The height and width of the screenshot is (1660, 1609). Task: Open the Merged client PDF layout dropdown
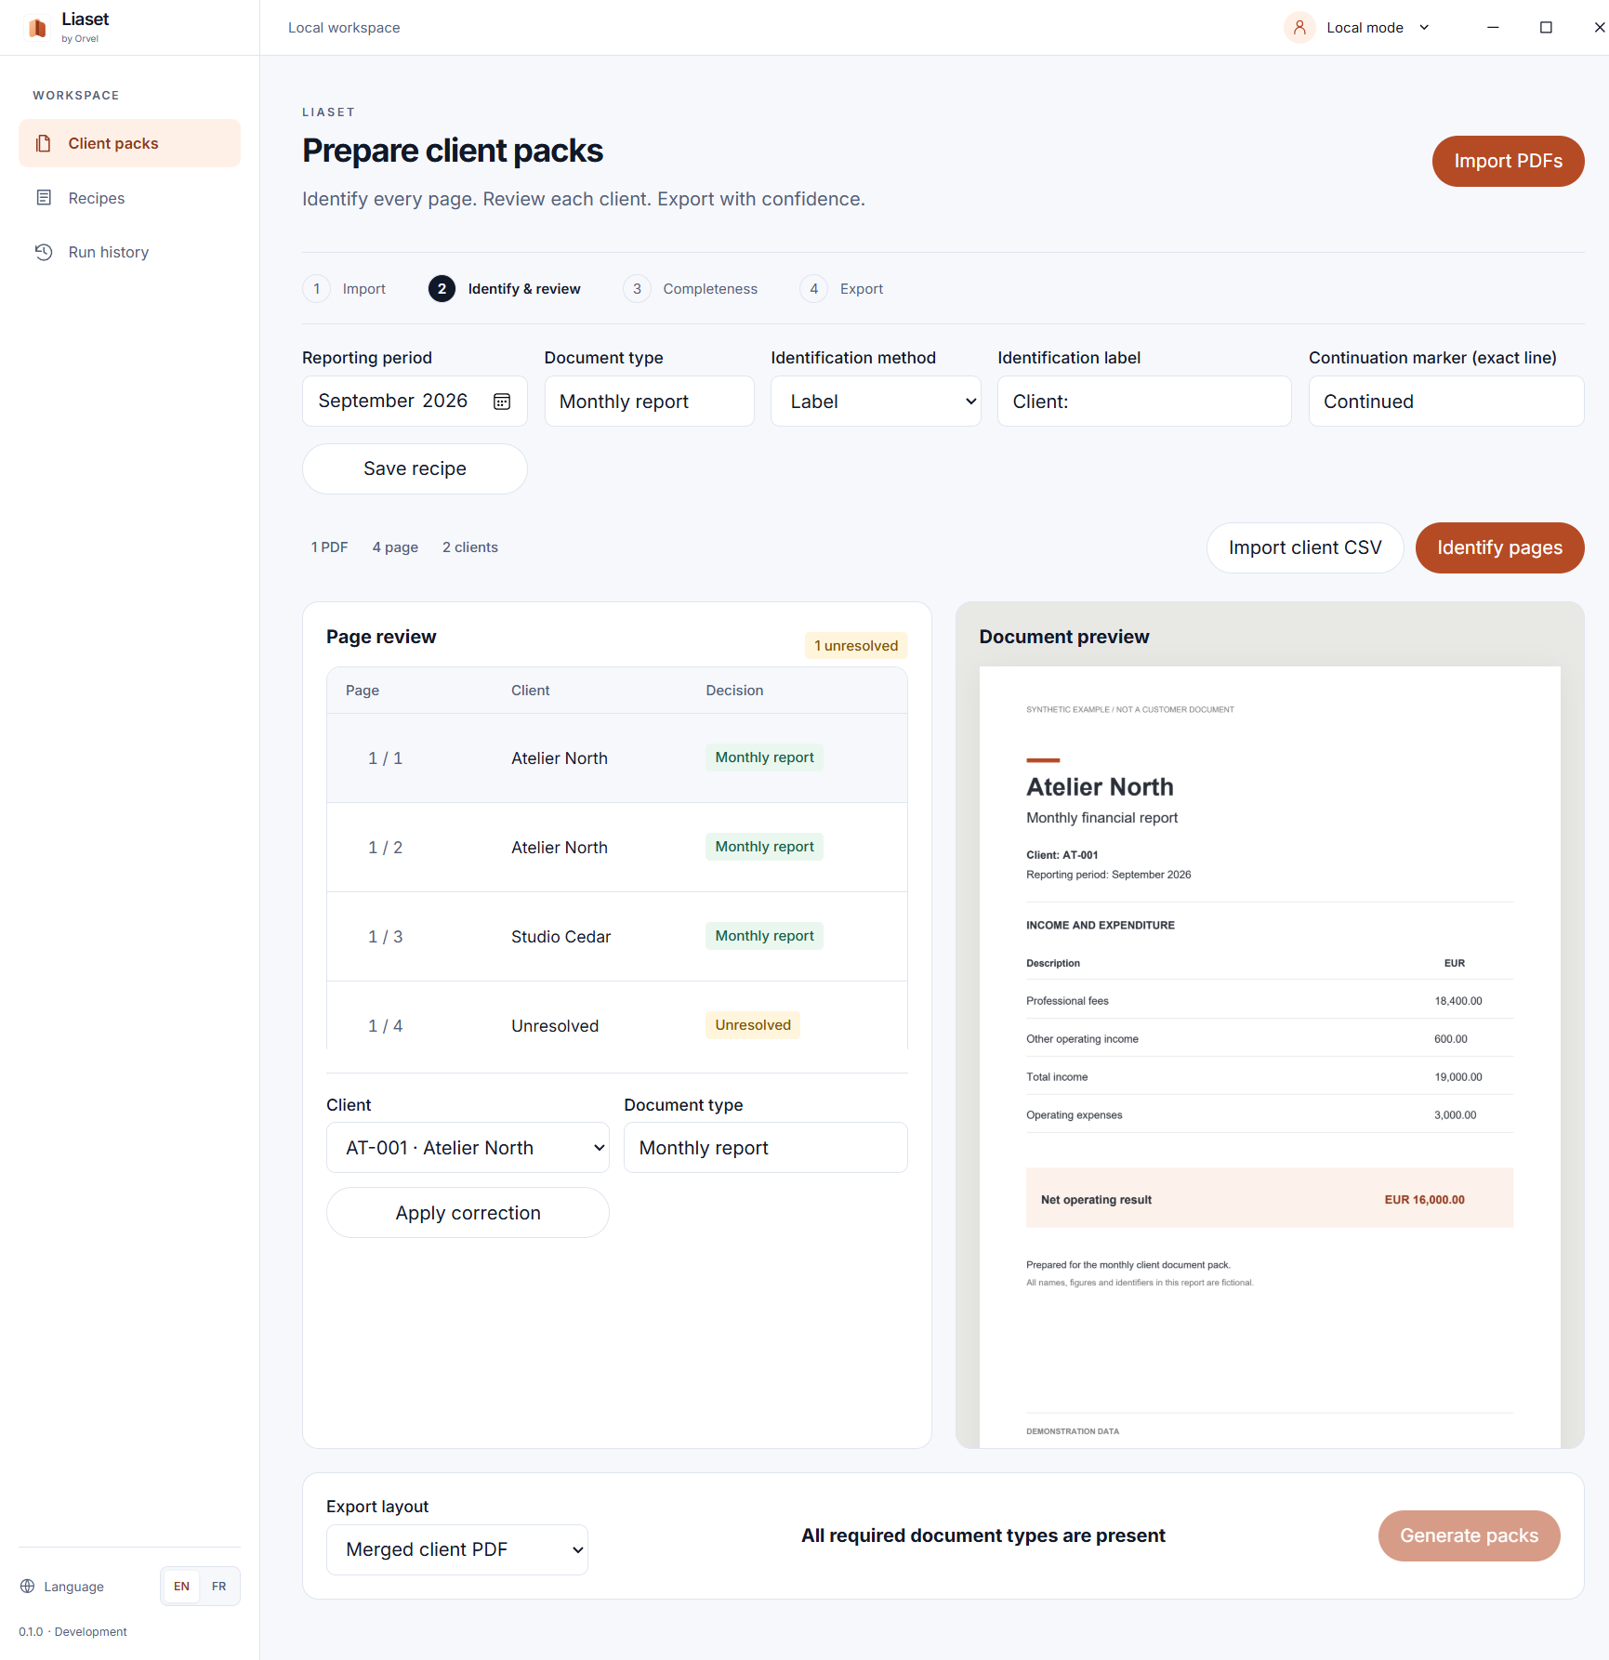tap(456, 1549)
